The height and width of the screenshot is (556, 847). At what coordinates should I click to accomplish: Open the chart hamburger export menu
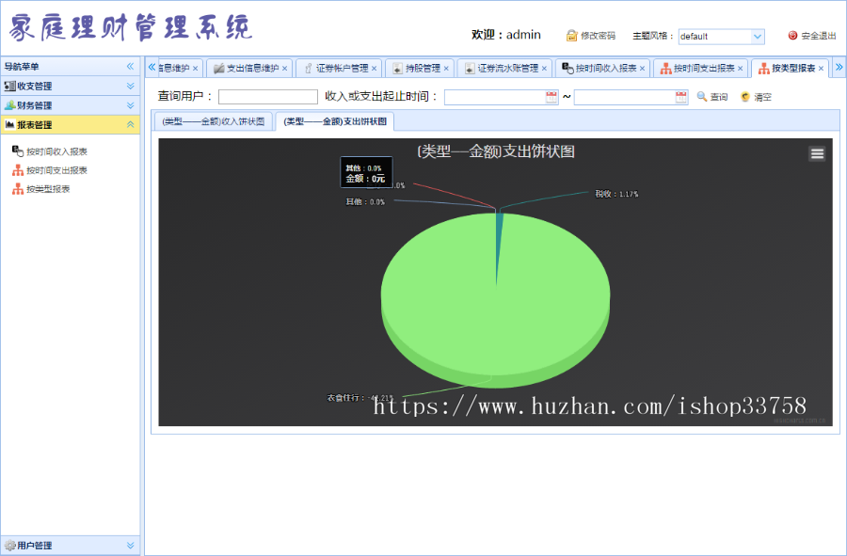(x=816, y=152)
